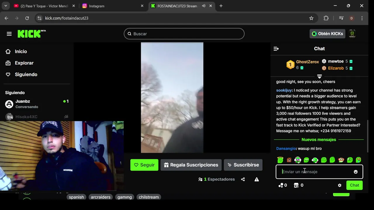
Task: Open Siguiendo in sidebar
Action: [x=26, y=74]
